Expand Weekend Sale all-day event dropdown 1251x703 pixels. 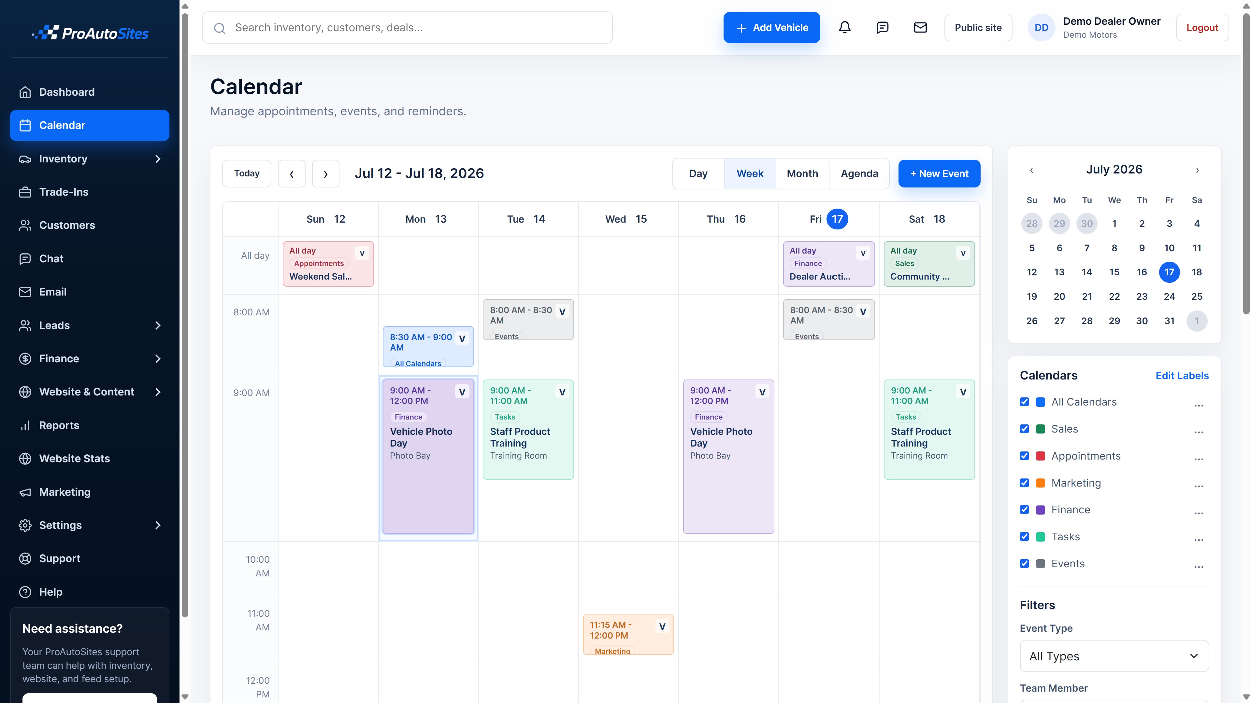362,253
